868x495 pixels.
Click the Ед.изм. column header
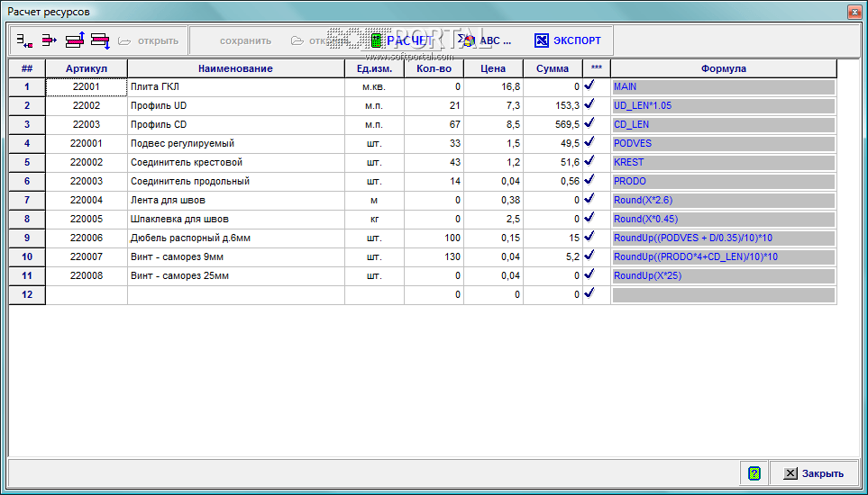[x=374, y=68]
